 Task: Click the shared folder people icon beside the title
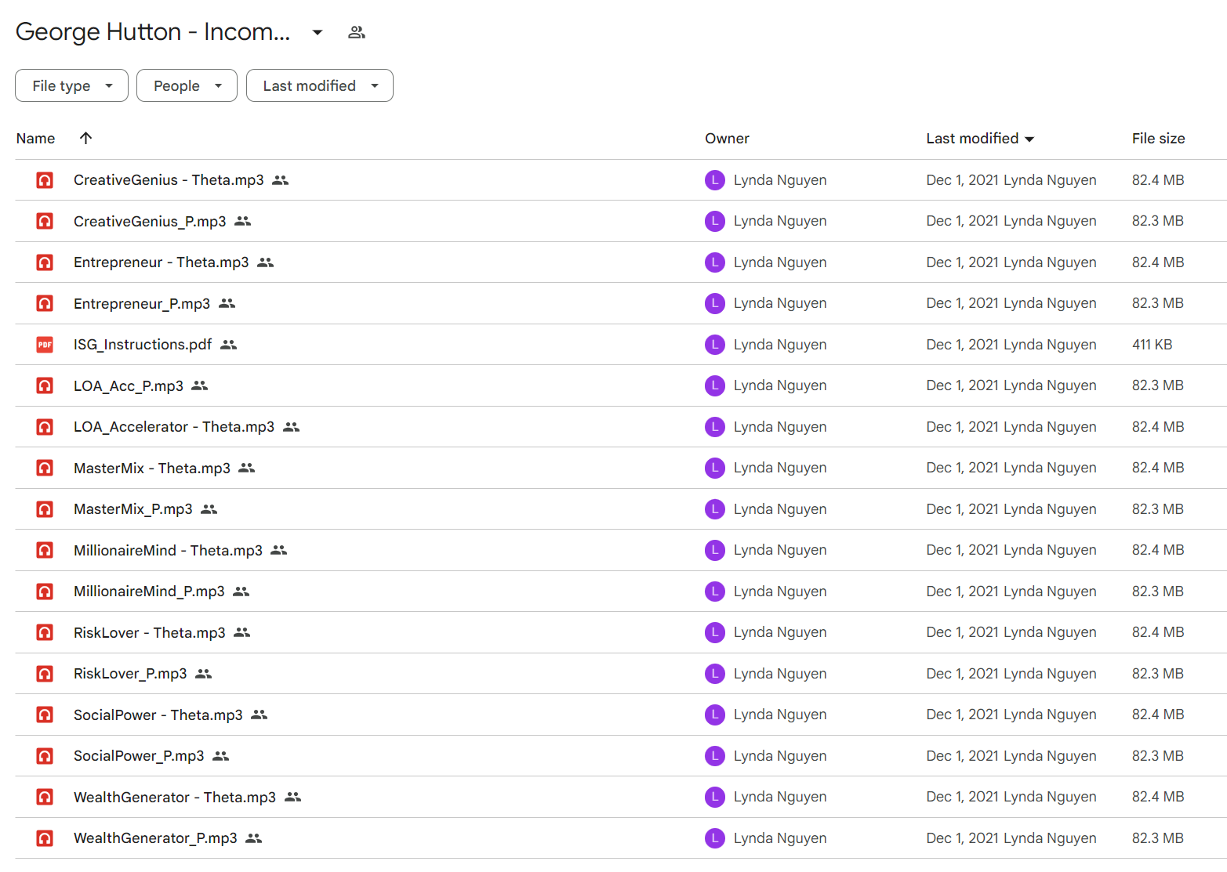click(x=357, y=32)
